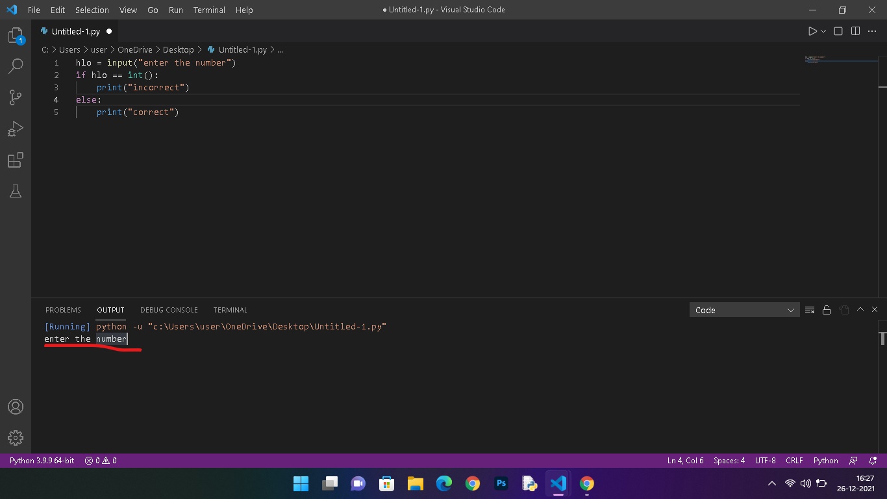The width and height of the screenshot is (887, 499).
Task: Run the Python file with the play button
Action: point(811,31)
